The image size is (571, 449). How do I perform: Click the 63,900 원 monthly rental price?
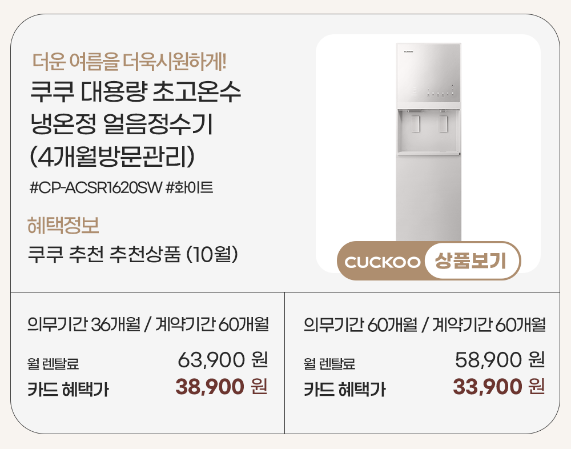click(223, 360)
